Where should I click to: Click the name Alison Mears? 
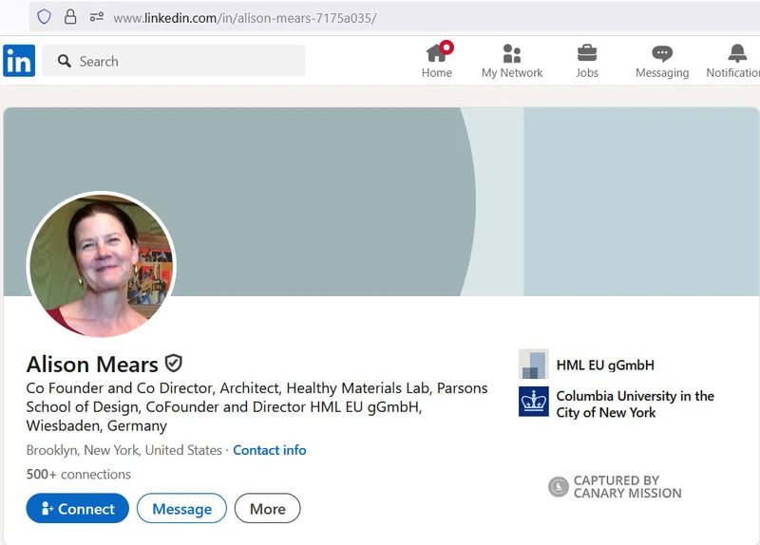[x=92, y=365]
